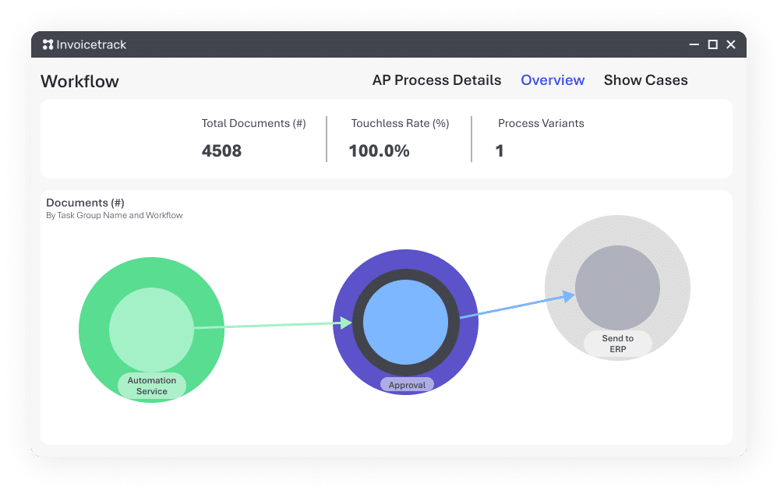This screenshot has height=494, width=784.
Task: Switch to the Overview tab
Action: tap(553, 80)
